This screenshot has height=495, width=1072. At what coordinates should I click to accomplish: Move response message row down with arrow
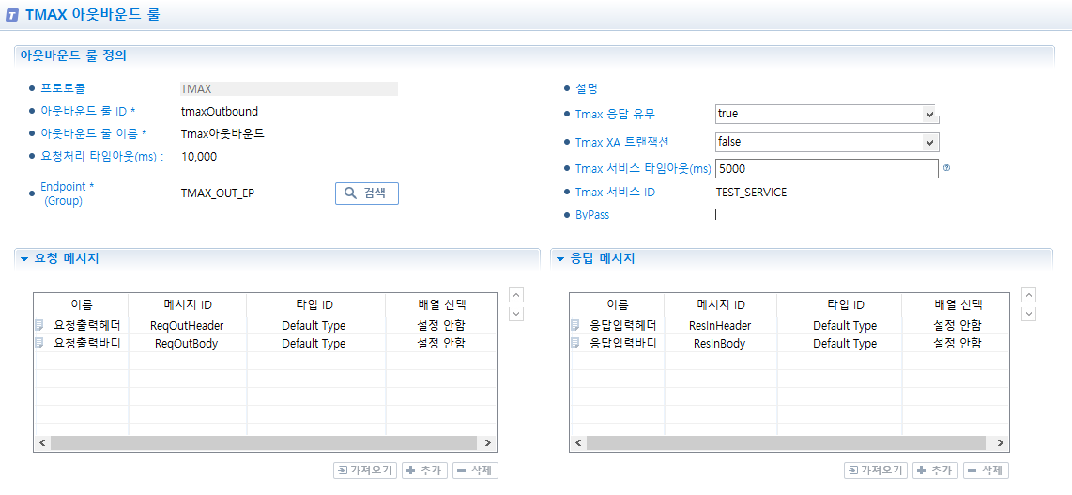[x=1029, y=314]
